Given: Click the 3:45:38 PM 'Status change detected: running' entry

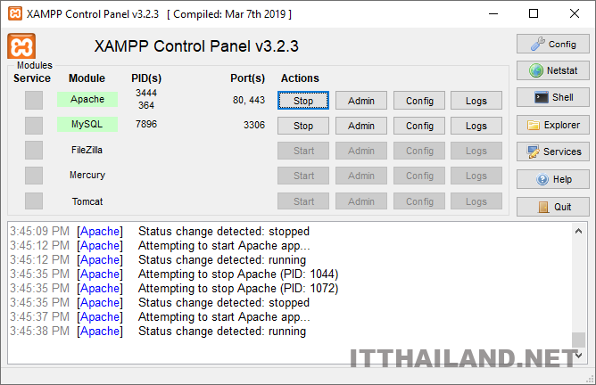Looking at the screenshot, I should (x=158, y=332).
